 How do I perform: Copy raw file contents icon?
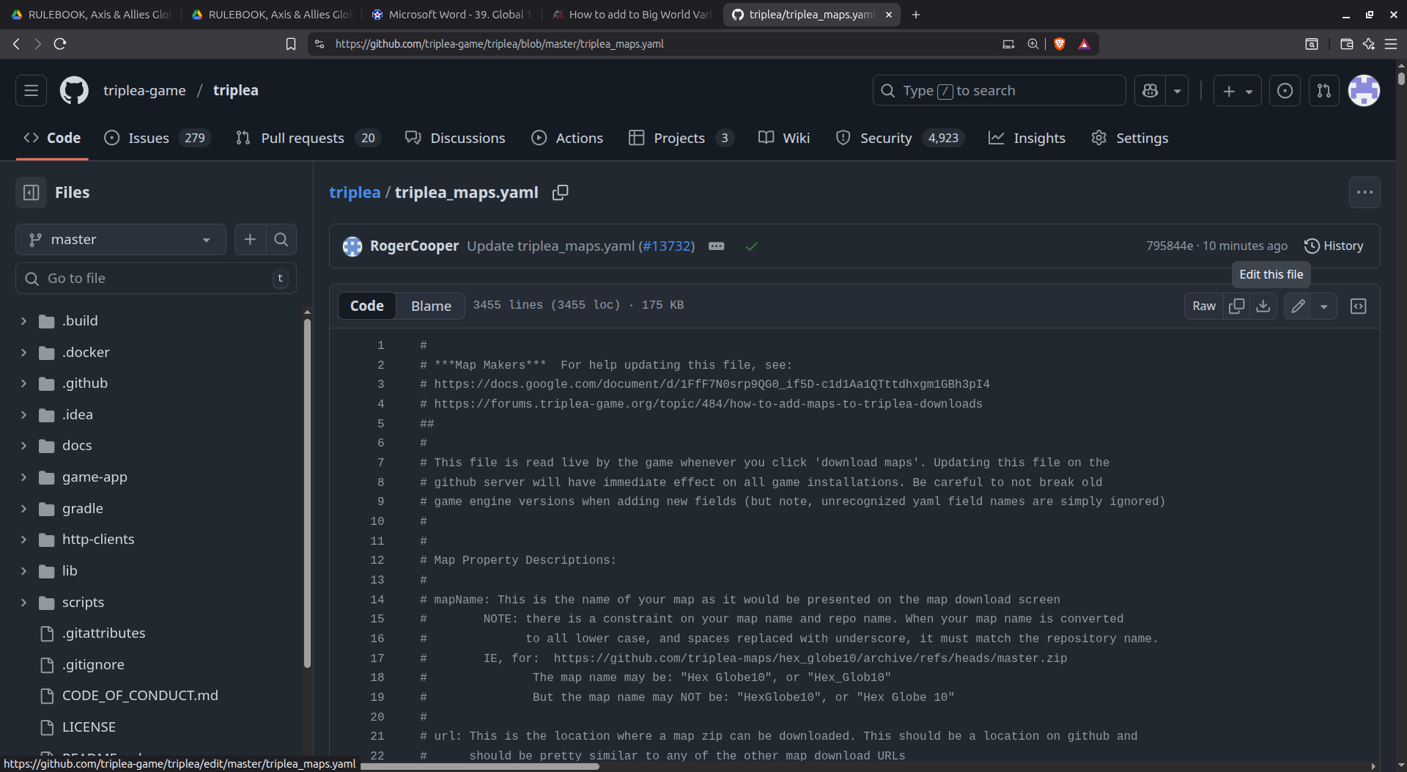pos(1236,306)
